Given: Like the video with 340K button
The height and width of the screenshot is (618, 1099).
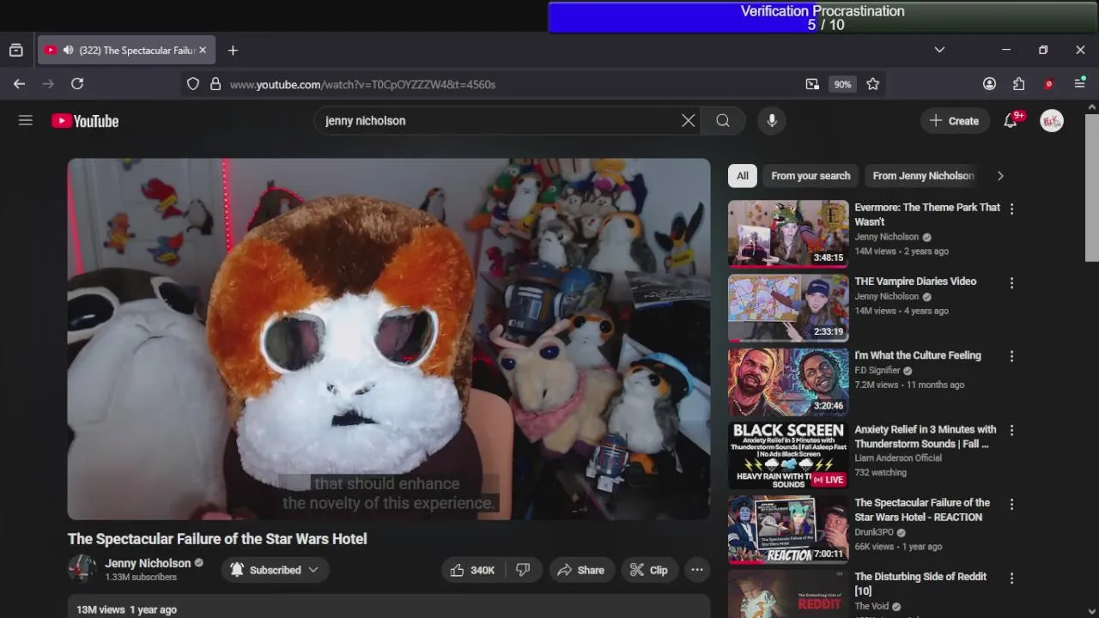Looking at the screenshot, I should [473, 570].
